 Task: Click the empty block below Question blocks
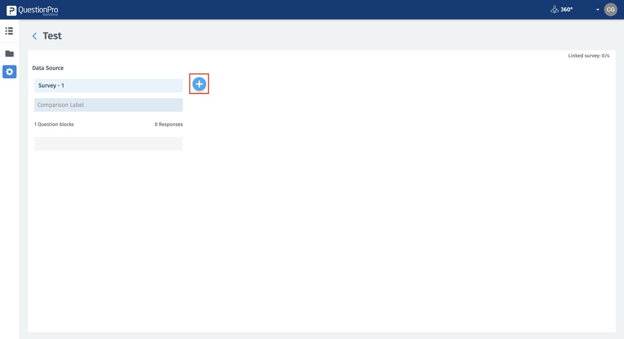pos(108,143)
